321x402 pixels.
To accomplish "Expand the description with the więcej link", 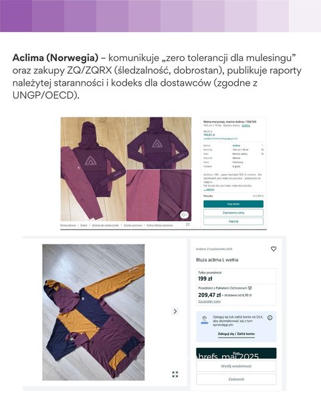I will pos(209,190).
